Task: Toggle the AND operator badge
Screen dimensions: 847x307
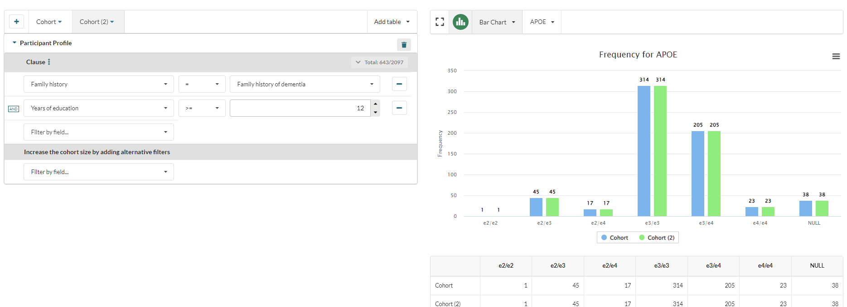Action: coord(14,109)
